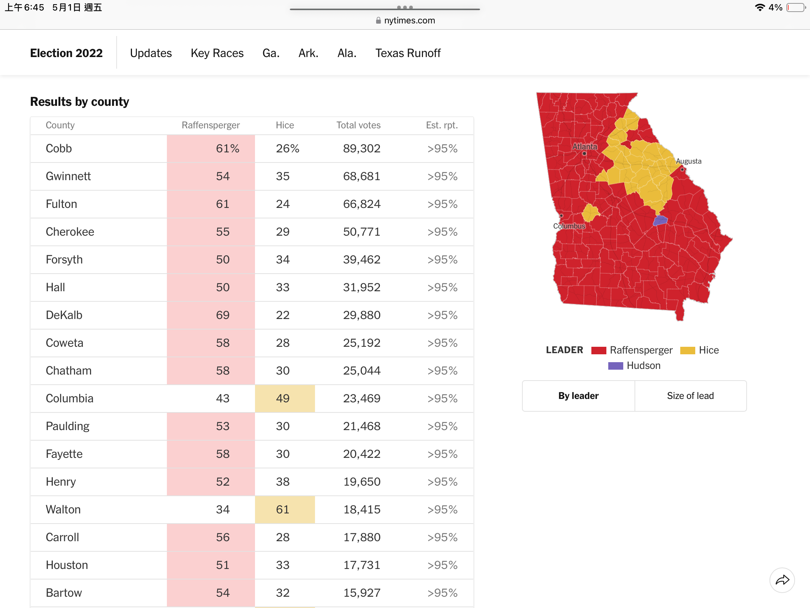This screenshot has width=810, height=608.
Task: Select the Atlanta marker on the map
Action: pyautogui.click(x=584, y=154)
